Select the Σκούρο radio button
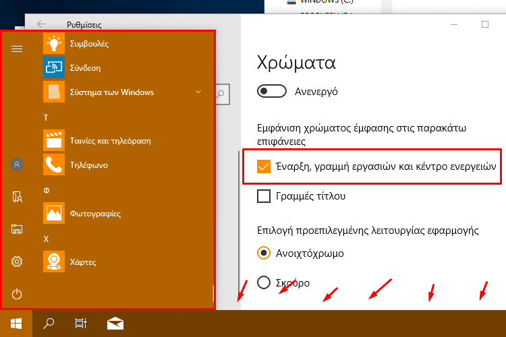The height and width of the screenshot is (337, 506). pos(264,283)
